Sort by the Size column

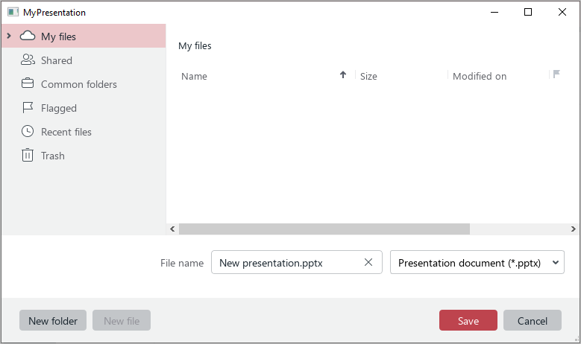point(368,76)
